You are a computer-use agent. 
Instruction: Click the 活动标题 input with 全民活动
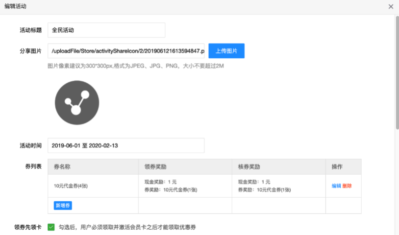(106, 30)
